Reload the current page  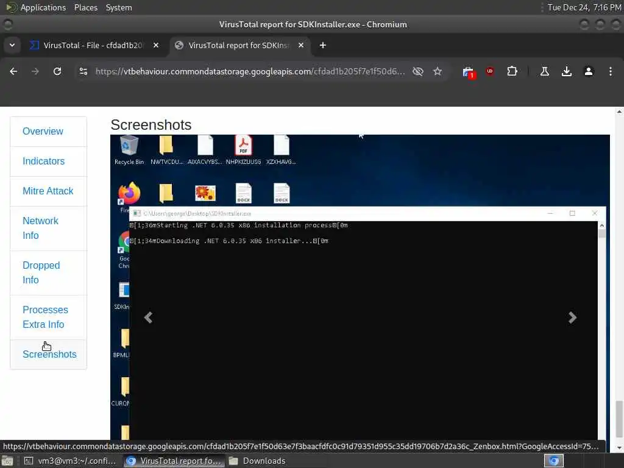57,71
